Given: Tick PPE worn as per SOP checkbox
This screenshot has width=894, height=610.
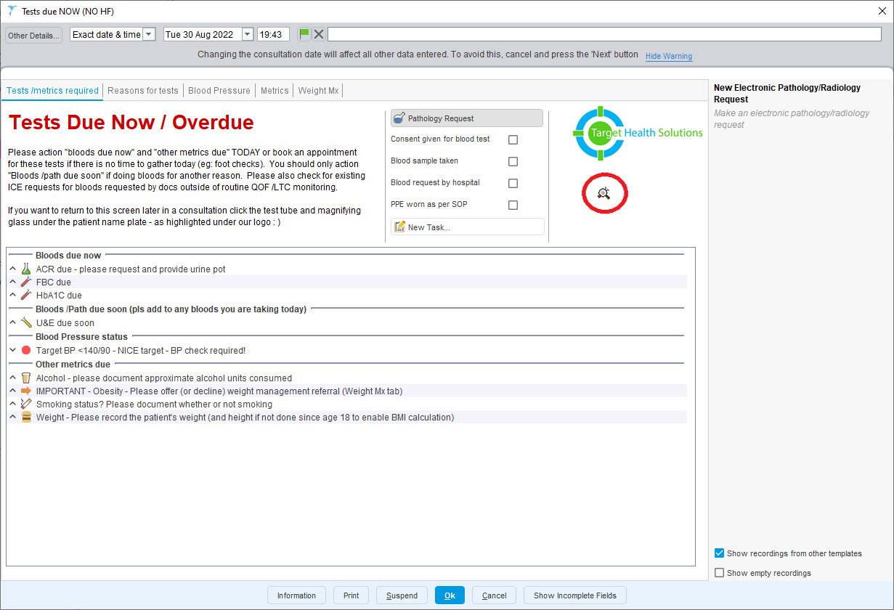Looking at the screenshot, I should pyautogui.click(x=513, y=205).
